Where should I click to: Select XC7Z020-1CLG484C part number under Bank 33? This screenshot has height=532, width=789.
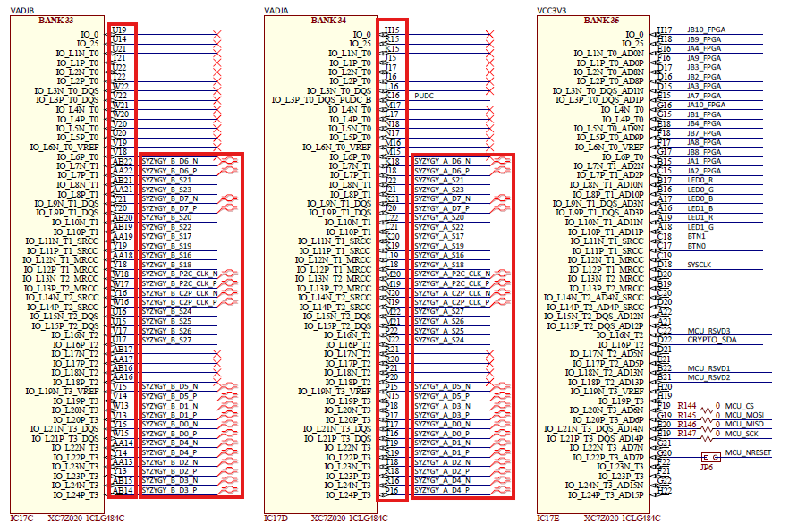point(86,519)
